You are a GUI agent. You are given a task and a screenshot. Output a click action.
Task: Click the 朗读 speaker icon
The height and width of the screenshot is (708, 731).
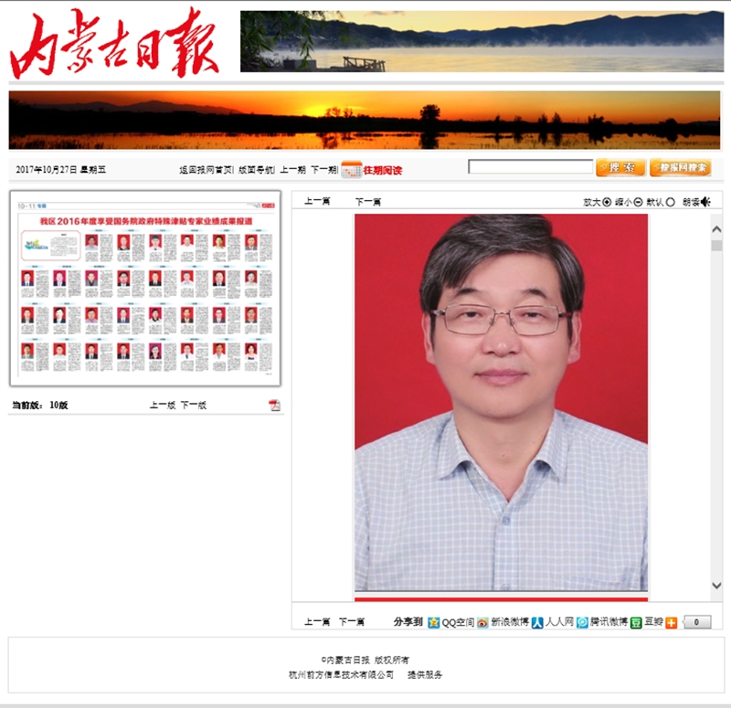tap(705, 202)
